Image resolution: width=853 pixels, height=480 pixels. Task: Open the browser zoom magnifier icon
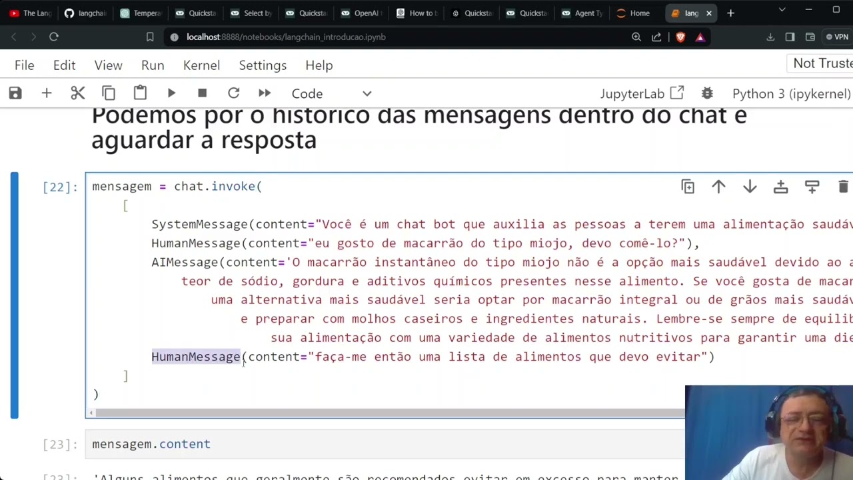tap(636, 37)
